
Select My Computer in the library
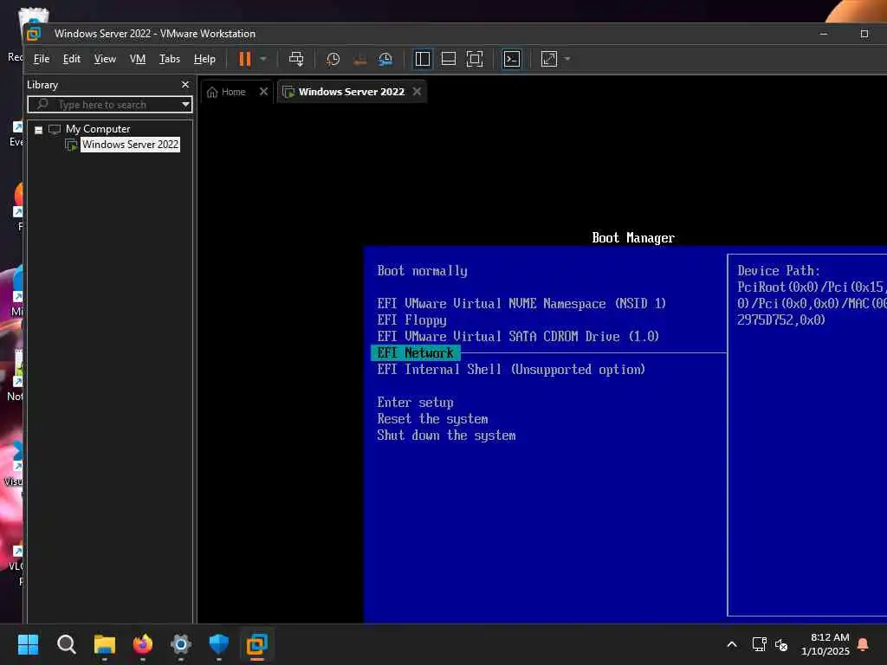[97, 129]
